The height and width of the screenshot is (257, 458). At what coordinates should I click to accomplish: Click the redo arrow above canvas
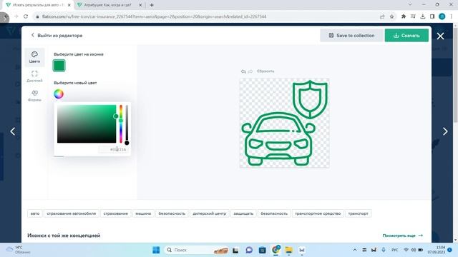click(250, 71)
